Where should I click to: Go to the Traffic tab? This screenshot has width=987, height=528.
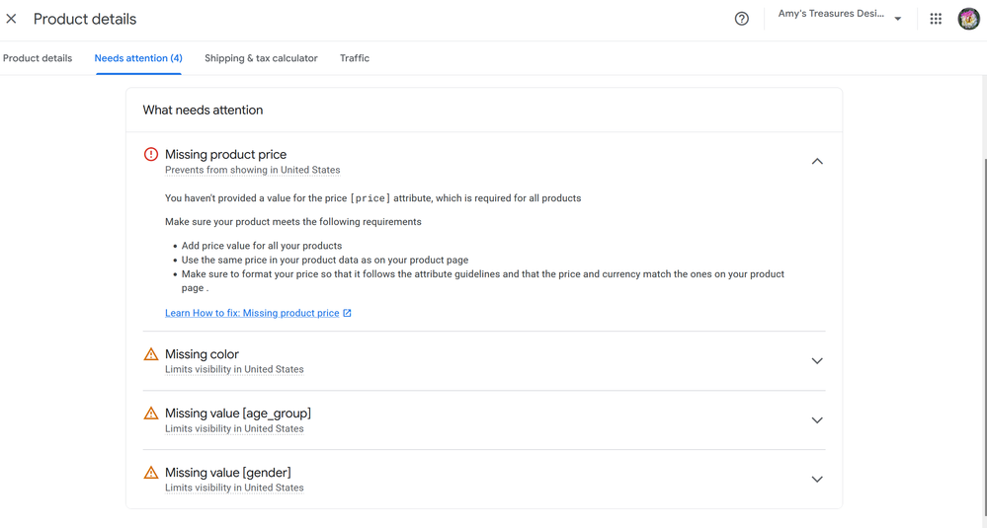click(355, 58)
